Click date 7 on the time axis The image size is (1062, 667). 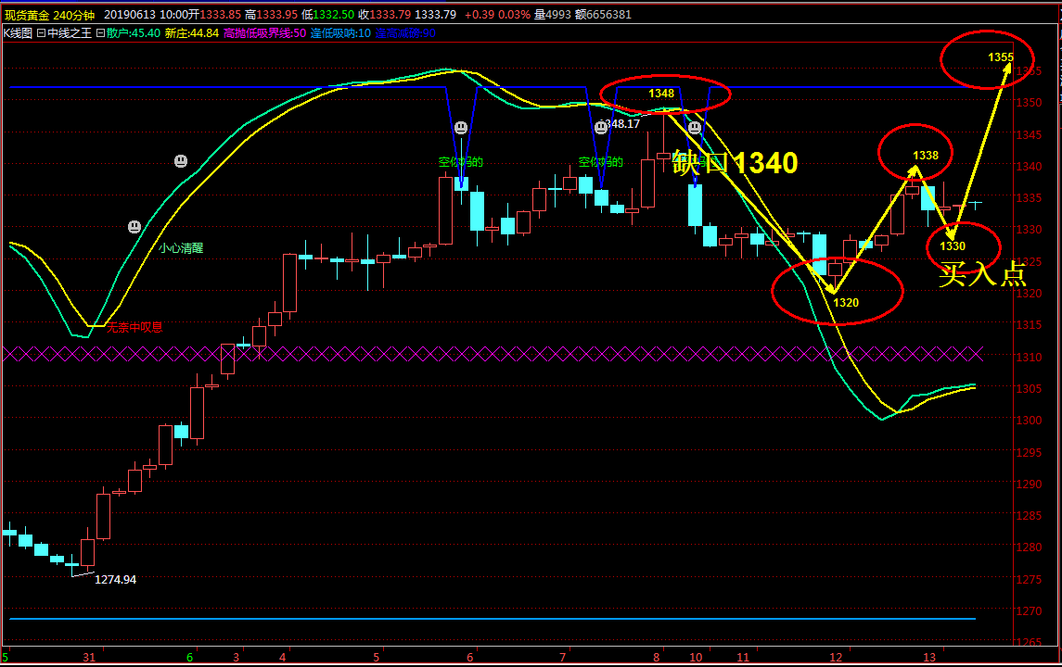pos(563,658)
